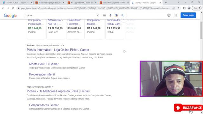
Task: Click the Google logo
Action: pos(10,16)
